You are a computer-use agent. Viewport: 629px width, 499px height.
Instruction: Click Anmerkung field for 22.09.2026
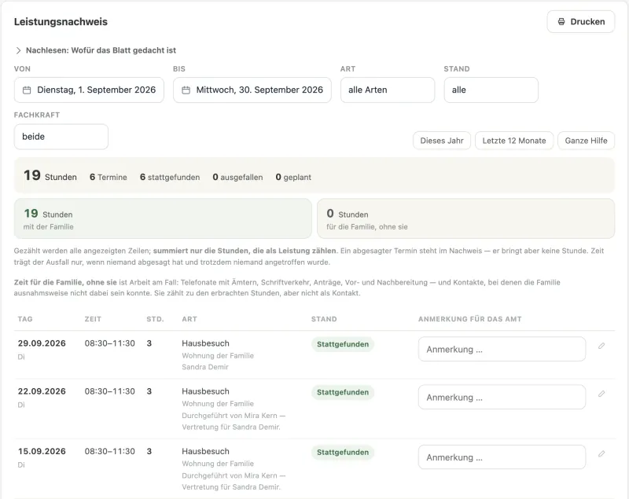(x=502, y=397)
